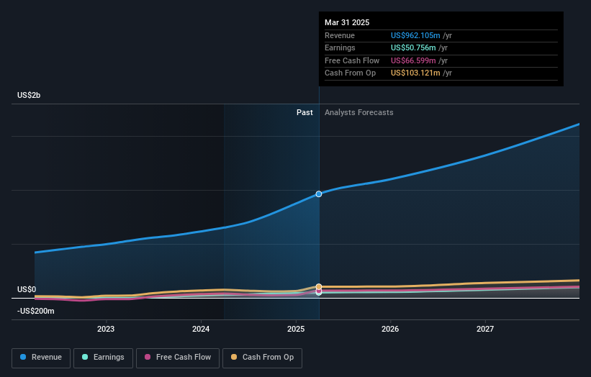The image size is (591, 377).
Task: Click the 'Analysts Forecasts' label
Action: tap(358, 112)
